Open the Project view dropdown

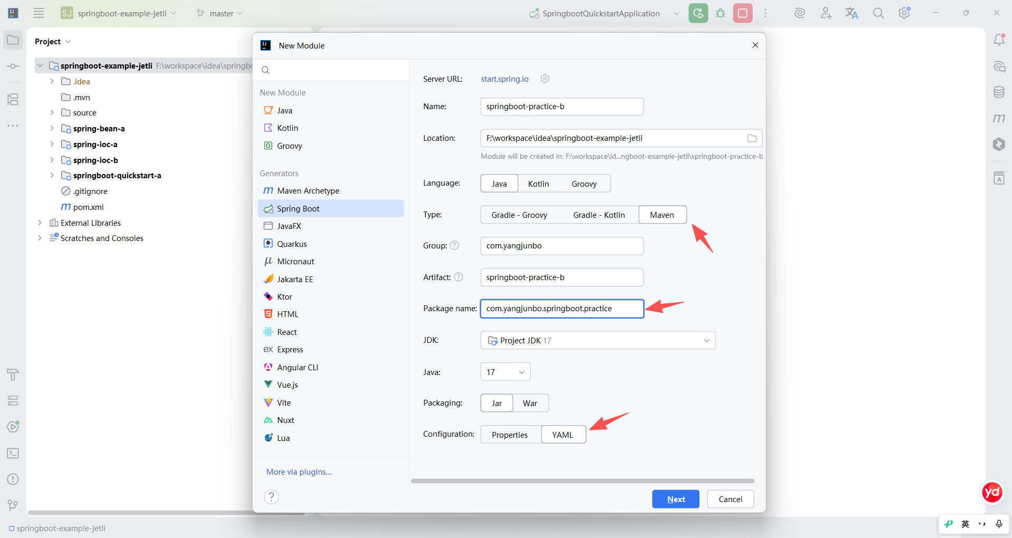click(53, 41)
